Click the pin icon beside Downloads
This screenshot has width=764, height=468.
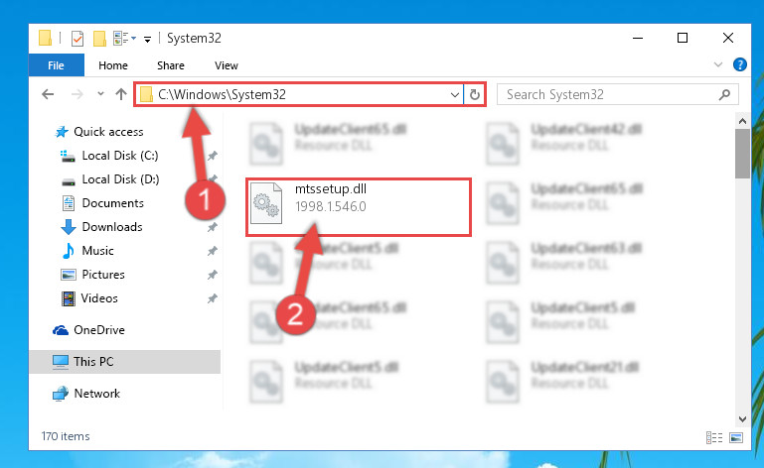(213, 227)
